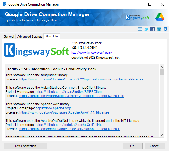This screenshot has height=151, width=169.
Task: Click the credits scrollbar down arrow
Action: pyautogui.click(x=162, y=135)
